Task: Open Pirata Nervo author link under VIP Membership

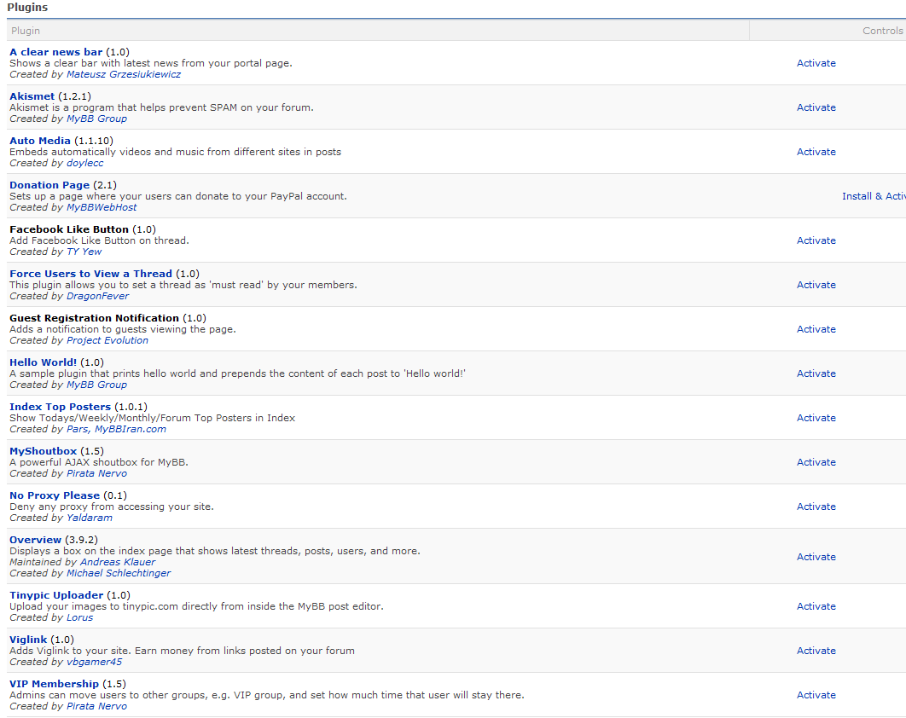Action: [96, 706]
